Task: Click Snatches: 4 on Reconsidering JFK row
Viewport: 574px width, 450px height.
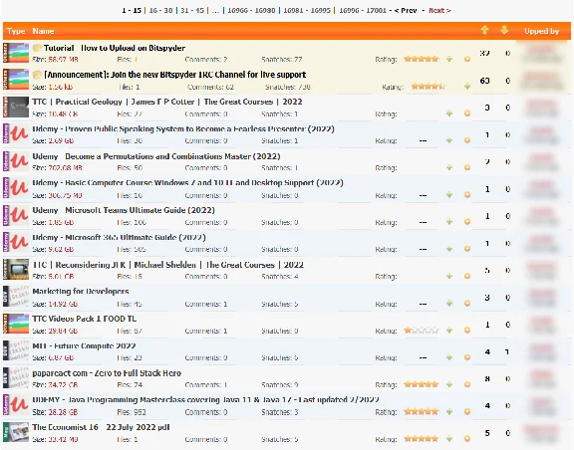Action: 280,277
